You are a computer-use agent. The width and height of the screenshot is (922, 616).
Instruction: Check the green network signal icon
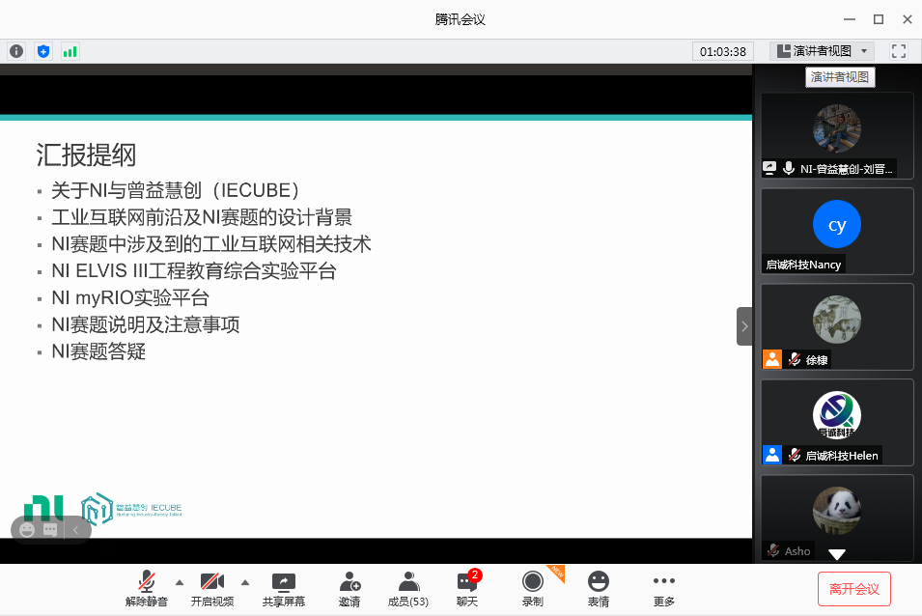point(70,51)
